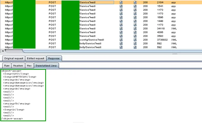
Task: Click XML type cell in 3738932 row
Action: tap(174, 40)
